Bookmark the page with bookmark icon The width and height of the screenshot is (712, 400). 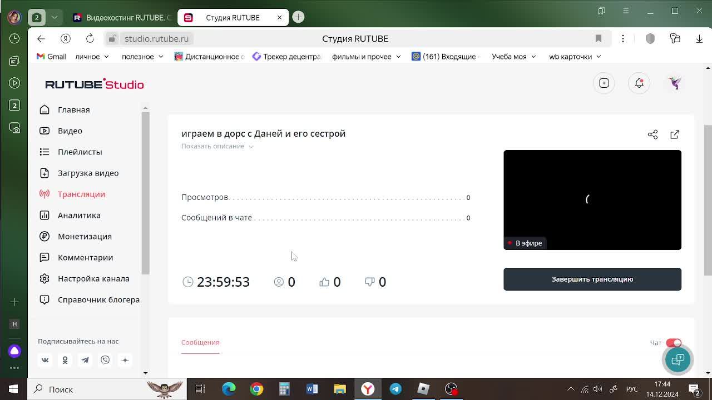coord(599,38)
